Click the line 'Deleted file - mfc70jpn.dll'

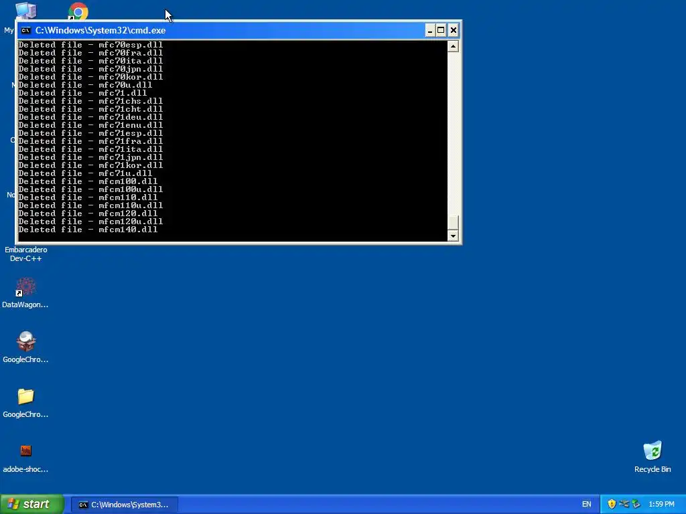click(90, 69)
